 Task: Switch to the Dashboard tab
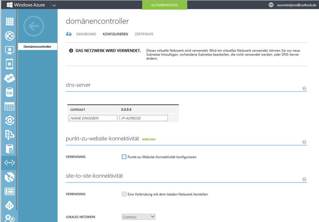pos(86,34)
